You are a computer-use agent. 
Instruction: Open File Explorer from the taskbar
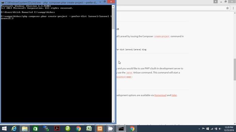click(25, 129)
